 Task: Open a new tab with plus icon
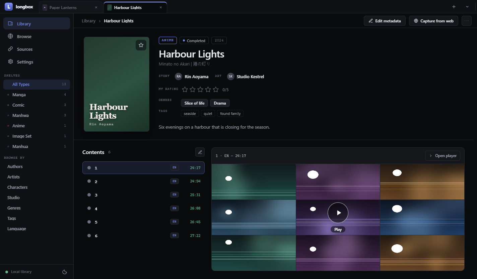coord(454,7)
